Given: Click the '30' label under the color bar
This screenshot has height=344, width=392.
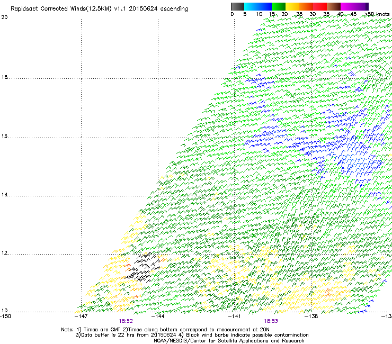Looking at the screenshot, I should (x=313, y=14).
